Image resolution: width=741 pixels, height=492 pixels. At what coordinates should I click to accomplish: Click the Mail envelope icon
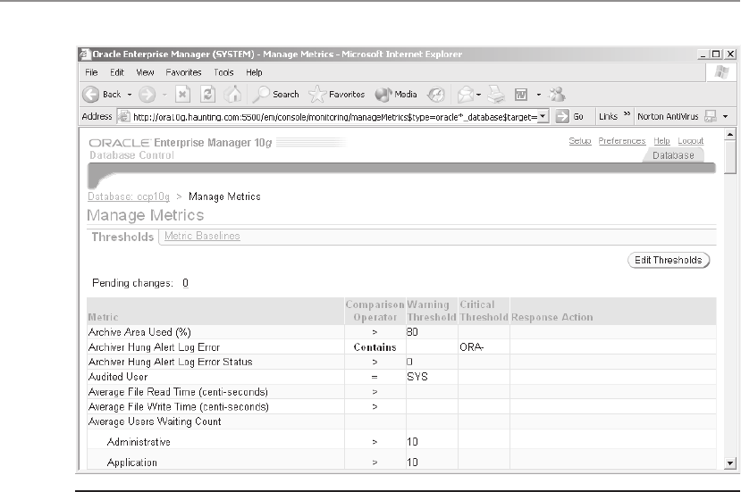pos(465,95)
